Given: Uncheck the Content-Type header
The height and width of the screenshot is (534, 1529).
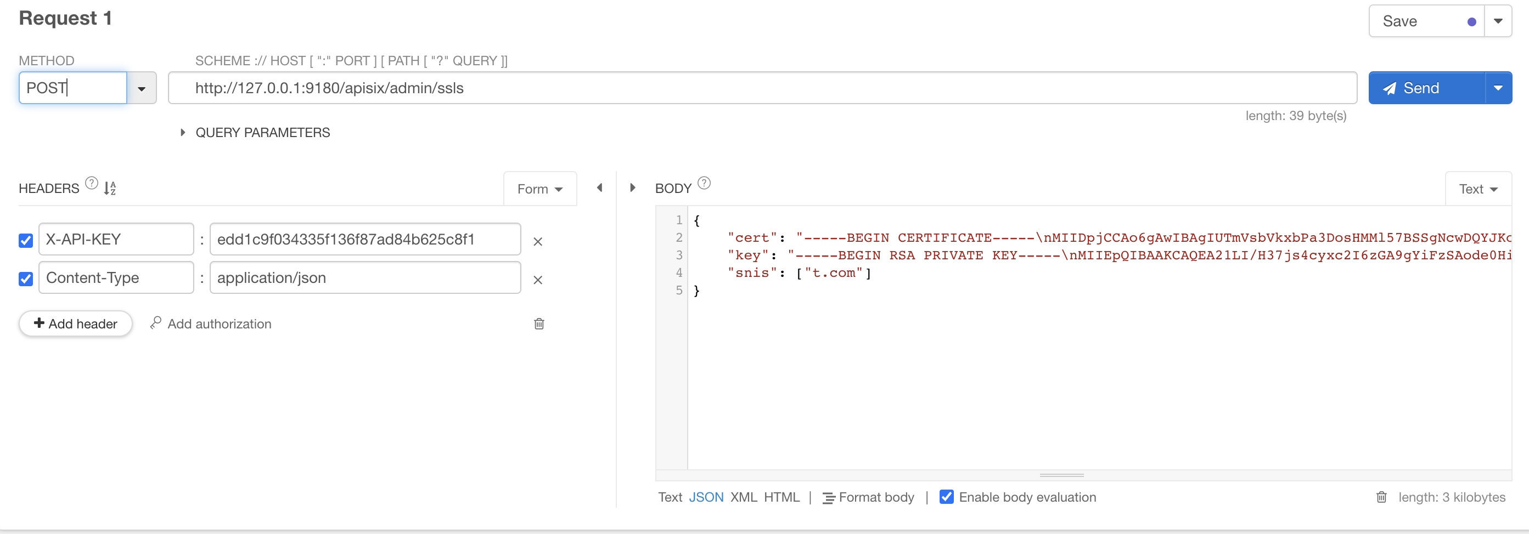Looking at the screenshot, I should [26, 277].
